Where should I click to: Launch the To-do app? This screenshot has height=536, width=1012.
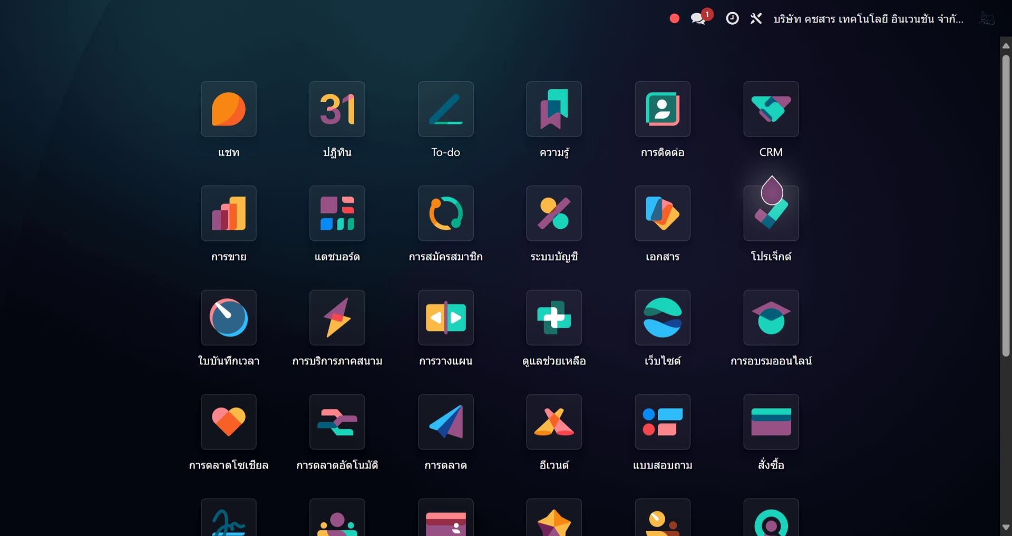(445, 109)
